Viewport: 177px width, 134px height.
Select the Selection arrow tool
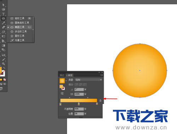click(4, 5)
